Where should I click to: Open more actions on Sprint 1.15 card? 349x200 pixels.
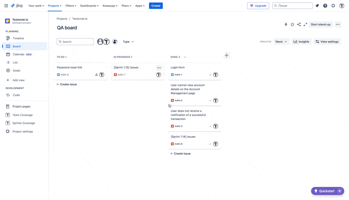[159, 67]
